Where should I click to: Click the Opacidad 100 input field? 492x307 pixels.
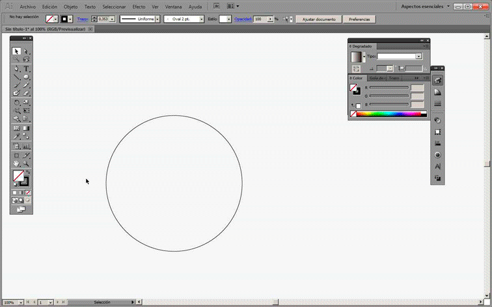(x=260, y=19)
